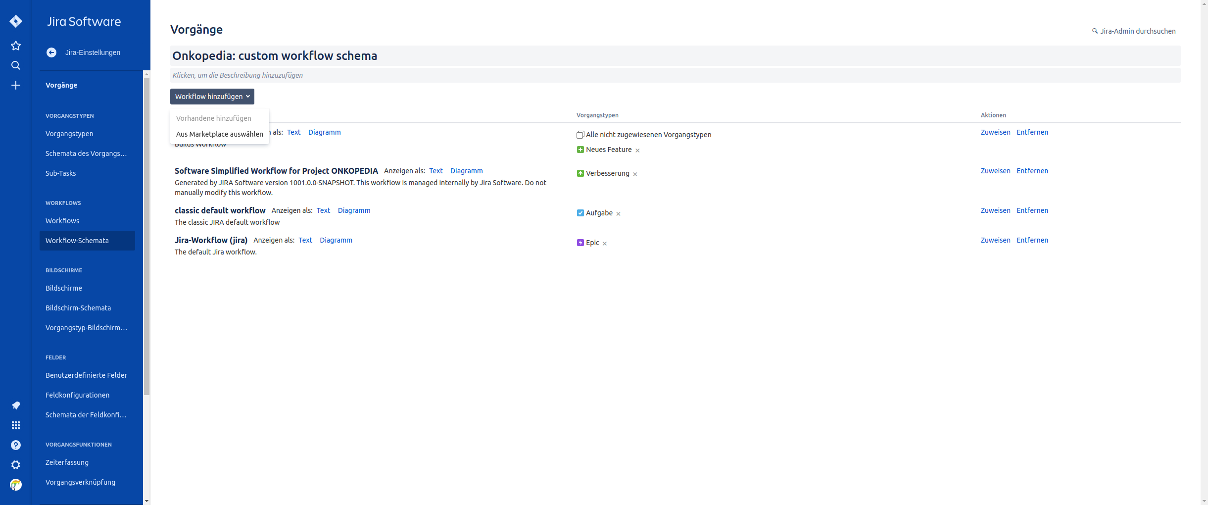
Task: Click the back arrow beside Jira-Einstellungen
Action: 51,52
